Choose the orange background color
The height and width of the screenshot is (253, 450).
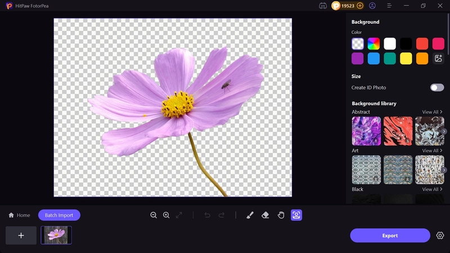[422, 58]
